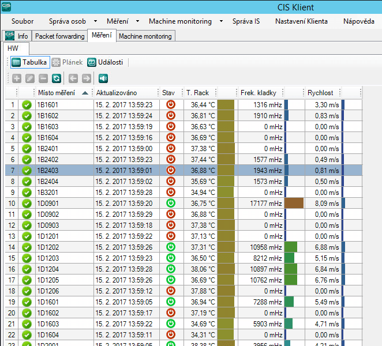Screen dimensions: 382x346
Task: Click the brown frequency bar for row 10
Action: (294, 203)
